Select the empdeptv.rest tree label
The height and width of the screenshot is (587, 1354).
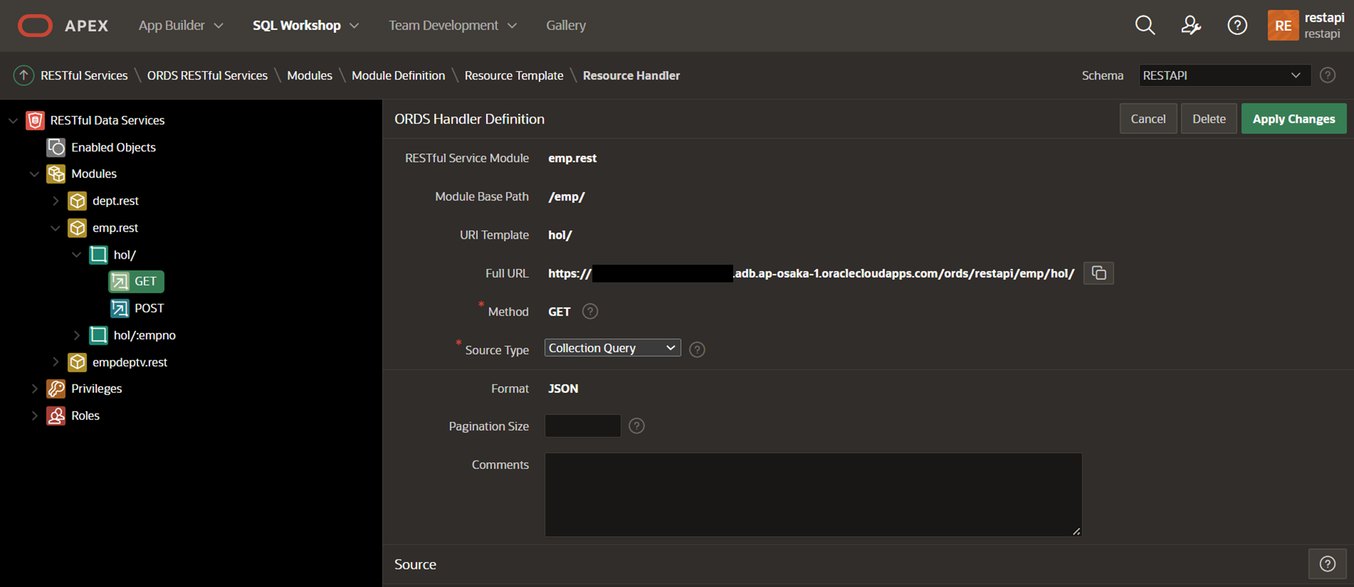tap(129, 362)
